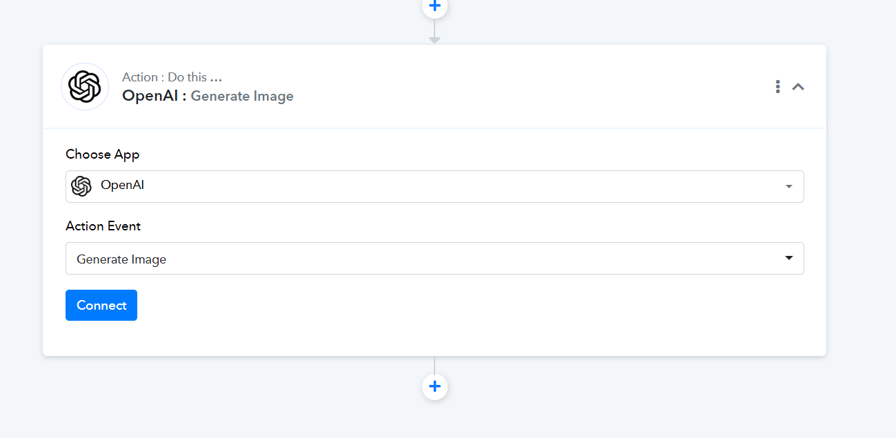Add a step with the top plus button
Screen dimensions: 896x438
(x=435, y=6)
